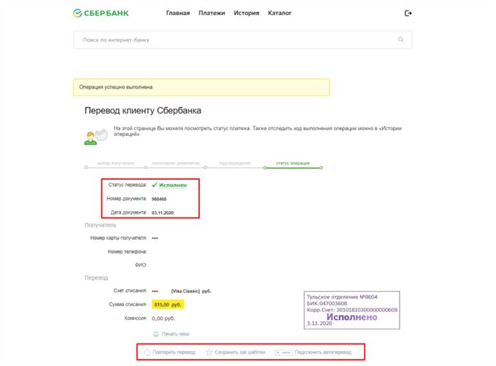Click 'Сохранить как шаблон' link

[x=239, y=352]
